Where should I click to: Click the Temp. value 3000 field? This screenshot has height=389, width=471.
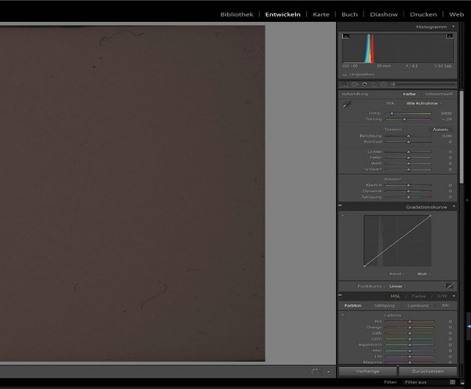coord(446,114)
